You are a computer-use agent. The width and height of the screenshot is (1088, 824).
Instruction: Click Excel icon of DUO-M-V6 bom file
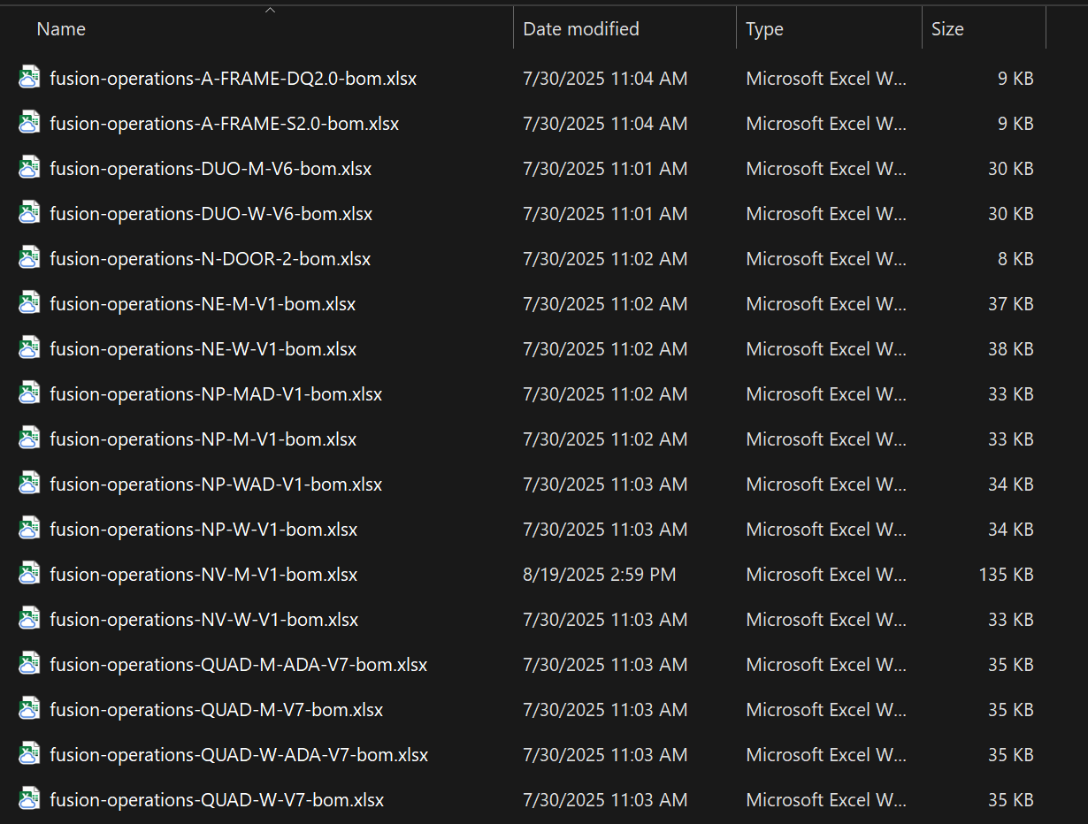click(30, 168)
